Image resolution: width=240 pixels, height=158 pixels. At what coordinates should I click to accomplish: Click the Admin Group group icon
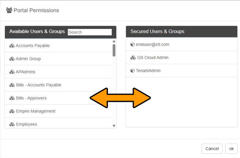point(12,59)
